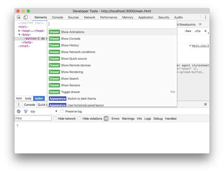The width and height of the screenshot is (224, 174).
Task: Select html in the breadcrumb trail
Action: (19, 99)
